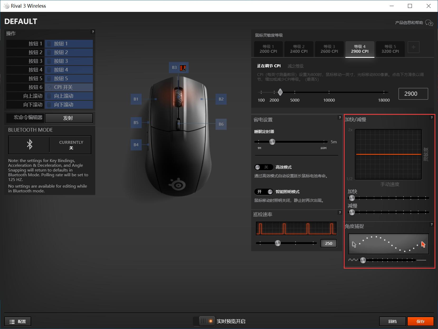The image size is (438, 329).
Task: Click help icon on 角度捕捉 panel
Action: (432, 225)
